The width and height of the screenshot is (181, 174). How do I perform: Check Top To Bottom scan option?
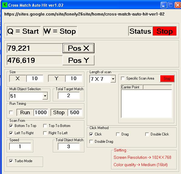[x=45, y=126]
